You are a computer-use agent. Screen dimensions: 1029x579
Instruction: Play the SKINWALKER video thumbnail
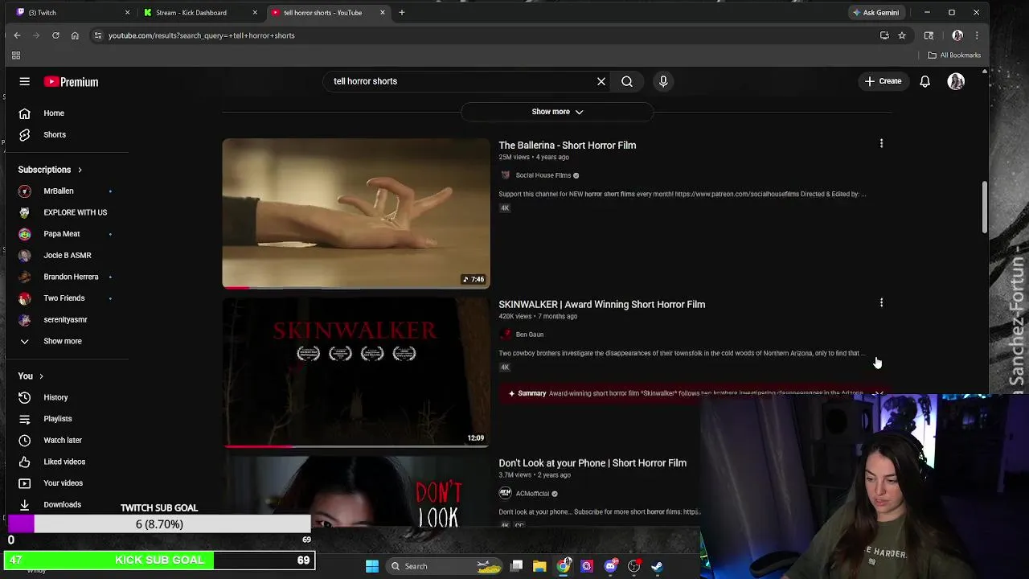point(356,372)
